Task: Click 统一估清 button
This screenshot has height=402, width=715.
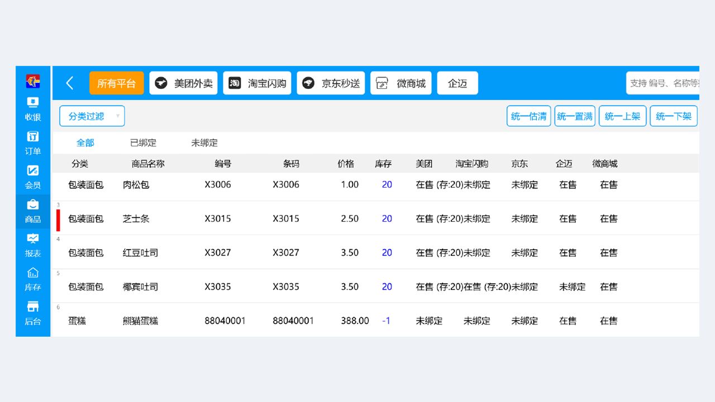Action: (x=529, y=116)
